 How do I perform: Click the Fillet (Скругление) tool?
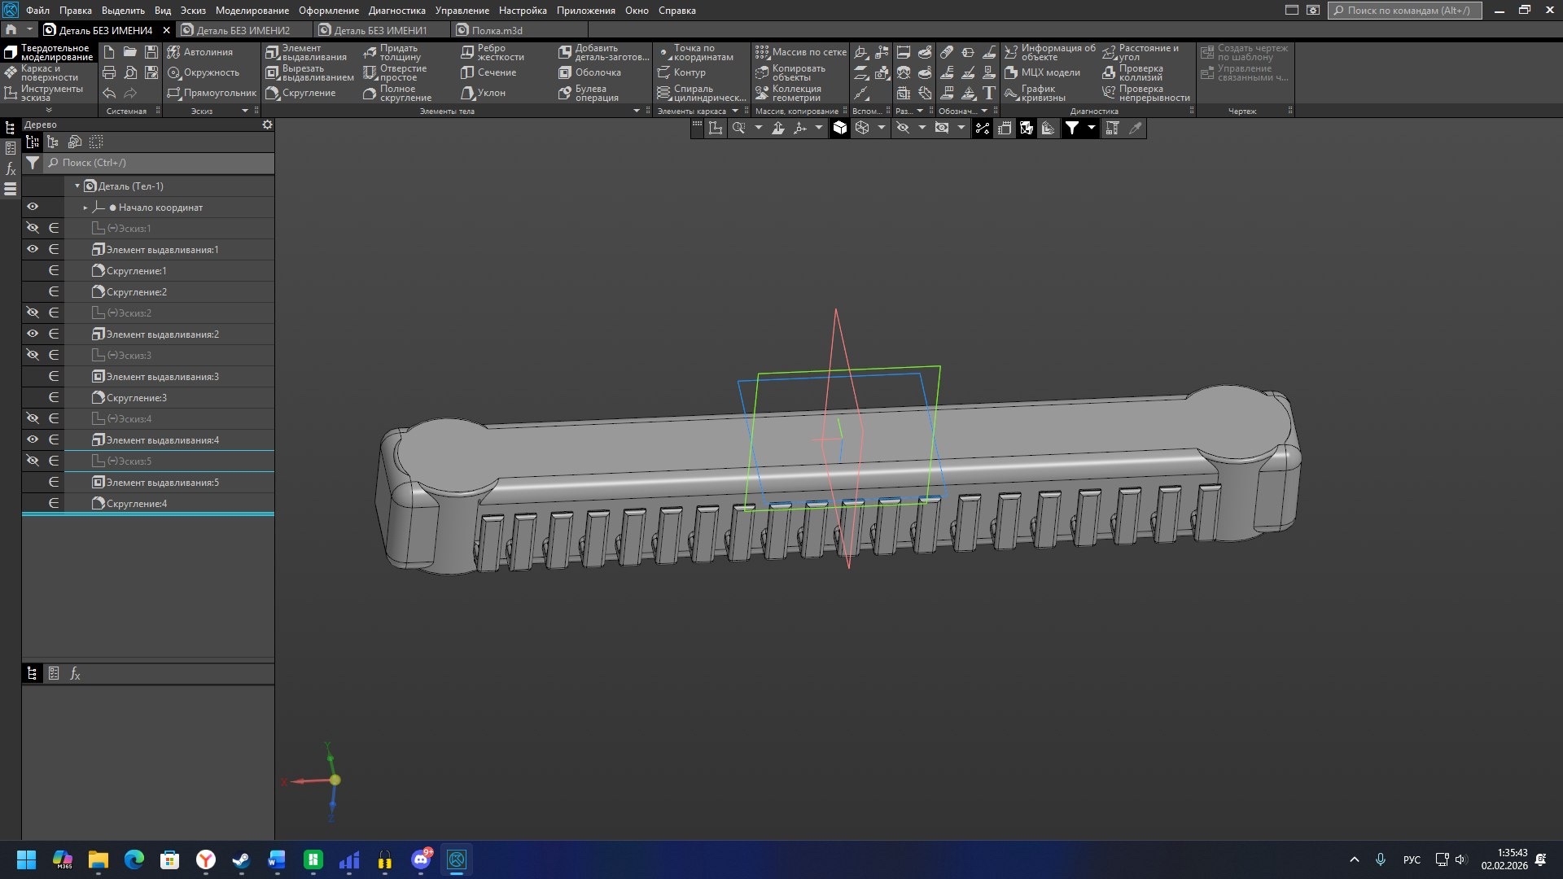pos(300,93)
